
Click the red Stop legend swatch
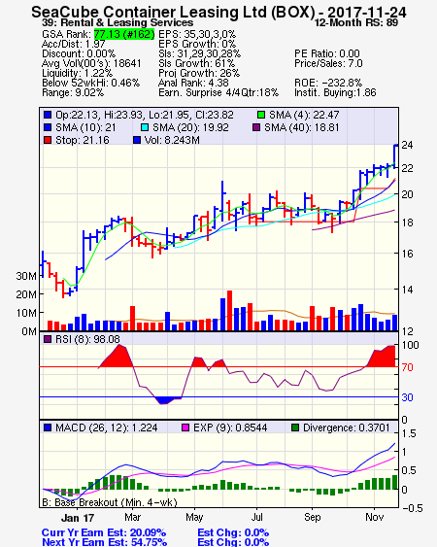[x=48, y=140]
